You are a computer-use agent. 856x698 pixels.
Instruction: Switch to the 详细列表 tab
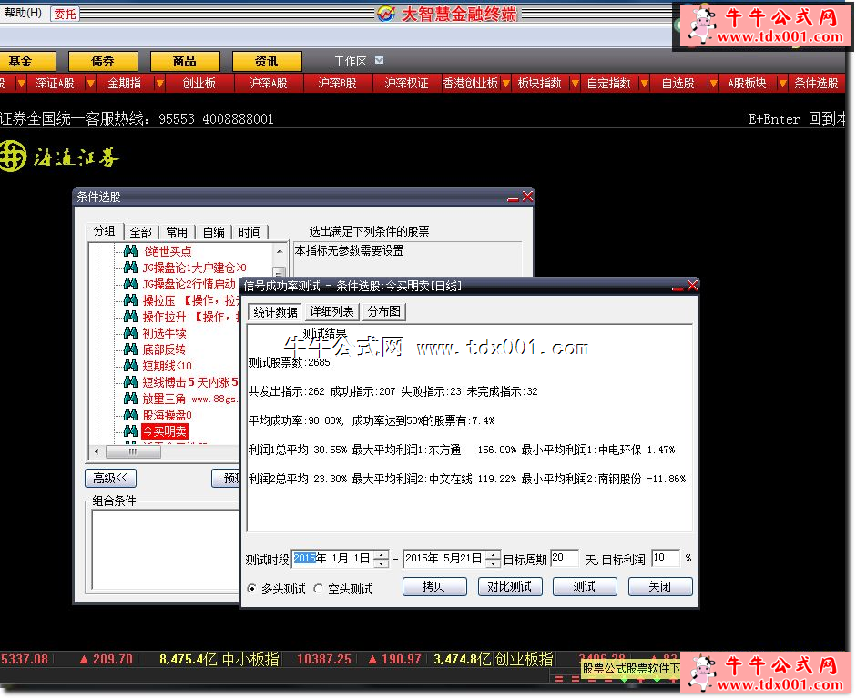tap(331, 312)
